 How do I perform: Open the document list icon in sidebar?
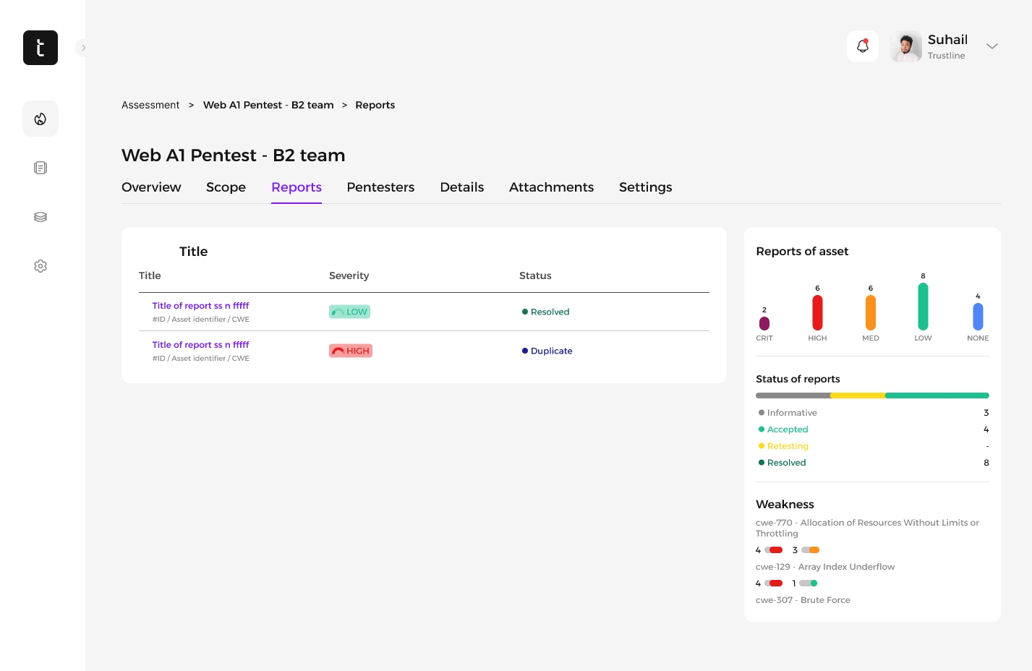pos(40,168)
